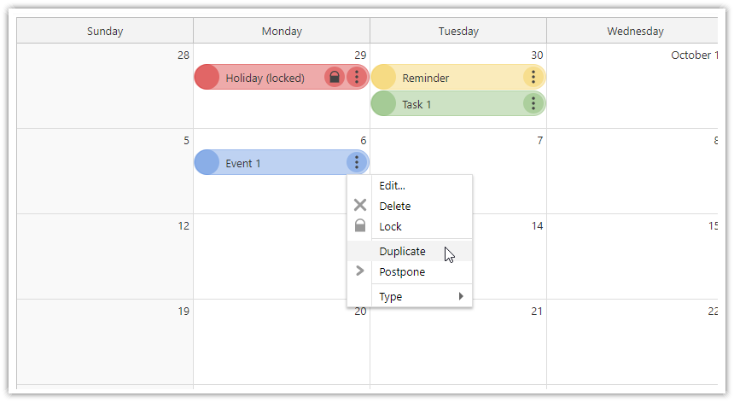Click the chevron icon beside Postpone
The width and height of the screenshot is (734, 402).
[x=360, y=271]
